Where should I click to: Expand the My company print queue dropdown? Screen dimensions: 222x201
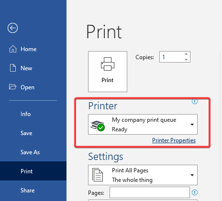(x=192, y=125)
